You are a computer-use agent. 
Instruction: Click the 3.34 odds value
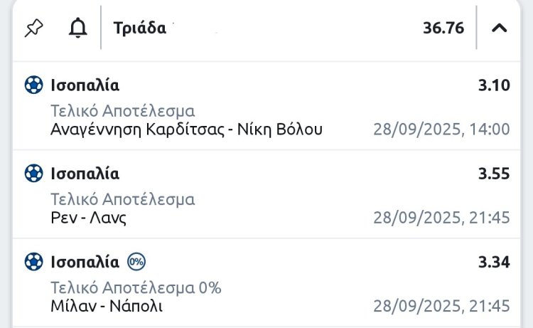point(494,263)
